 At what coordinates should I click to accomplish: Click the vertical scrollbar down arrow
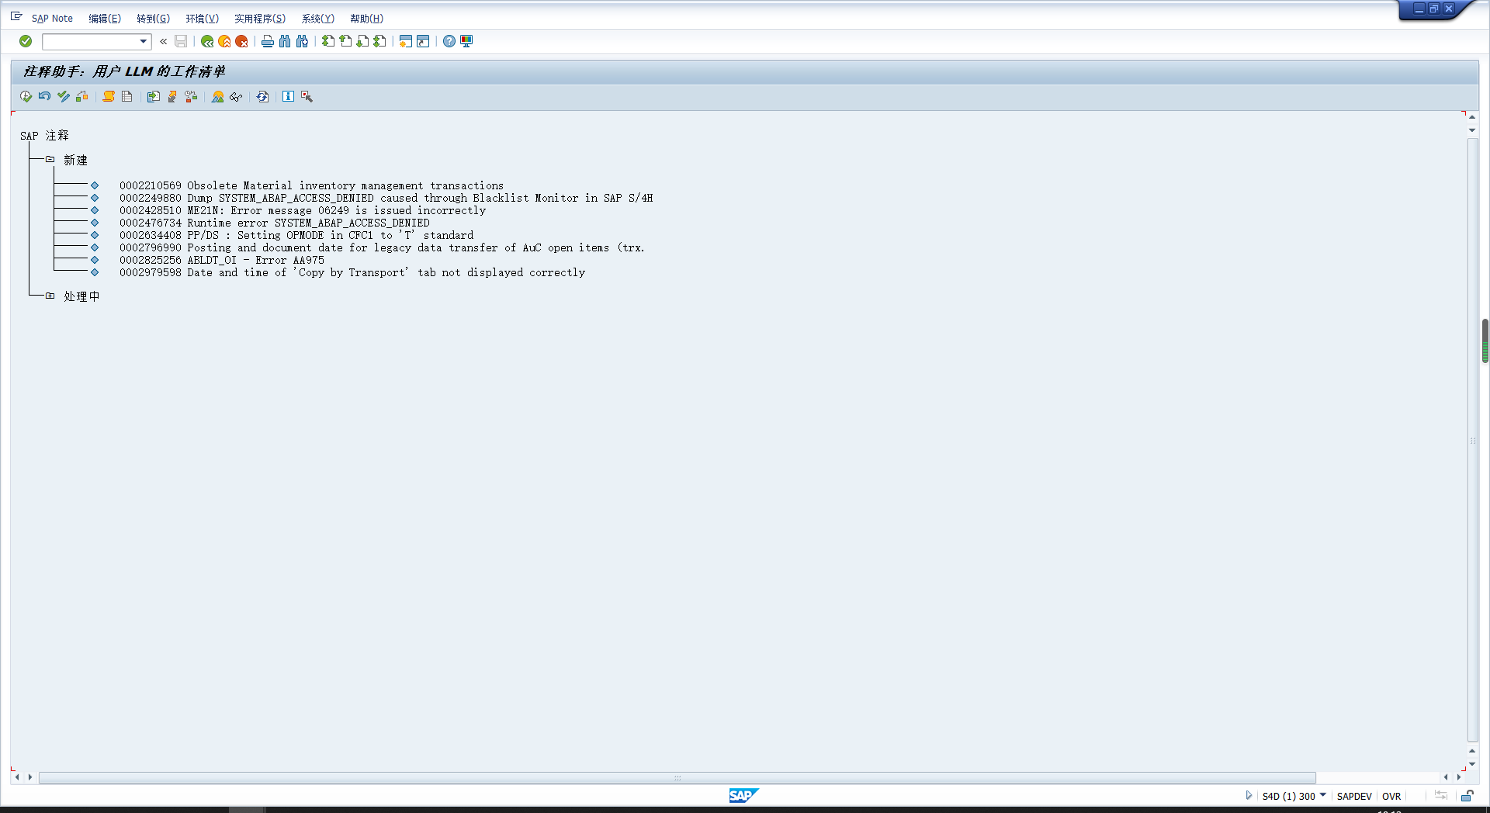tap(1472, 764)
